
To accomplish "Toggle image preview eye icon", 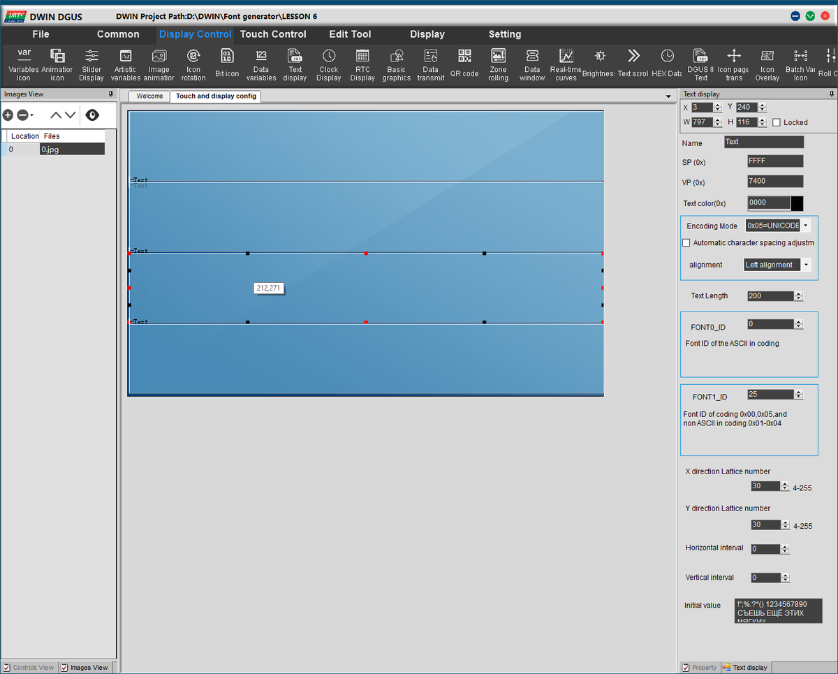I will pos(92,115).
